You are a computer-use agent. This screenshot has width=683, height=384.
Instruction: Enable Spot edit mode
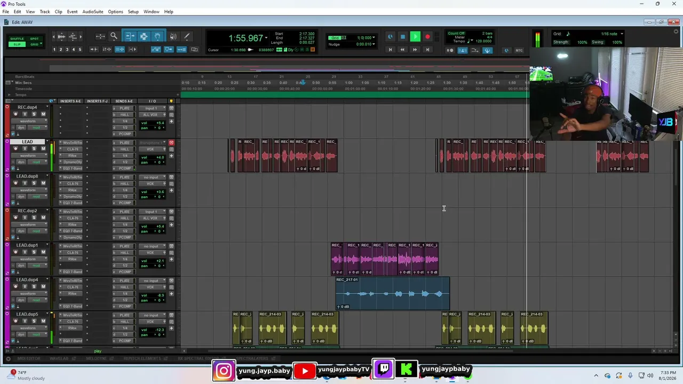(34, 39)
